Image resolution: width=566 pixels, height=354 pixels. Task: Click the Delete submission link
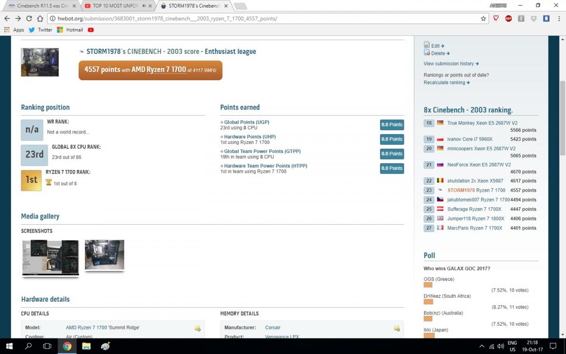click(x=437, y=53)
